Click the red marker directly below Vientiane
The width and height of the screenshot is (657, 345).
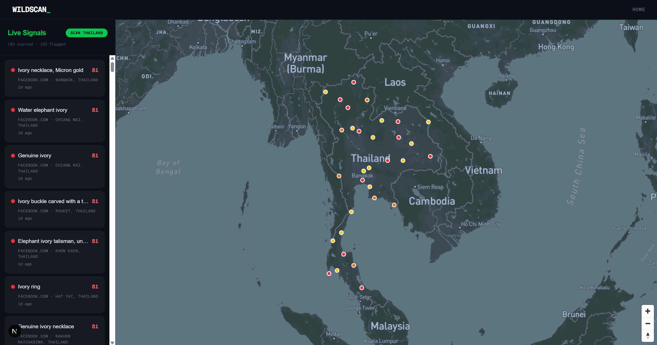398,122
